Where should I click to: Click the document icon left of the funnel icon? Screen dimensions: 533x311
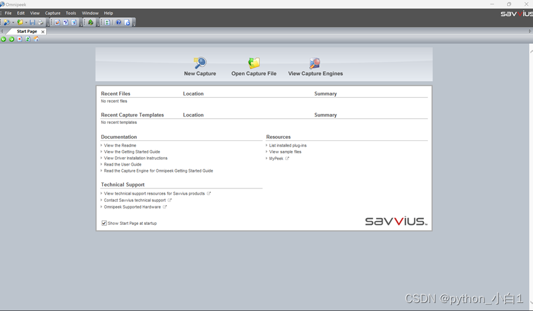click(57, 22)
